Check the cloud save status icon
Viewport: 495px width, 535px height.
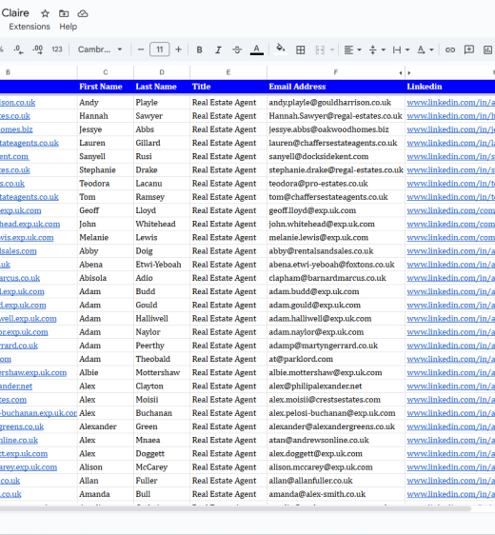[83, 13]
